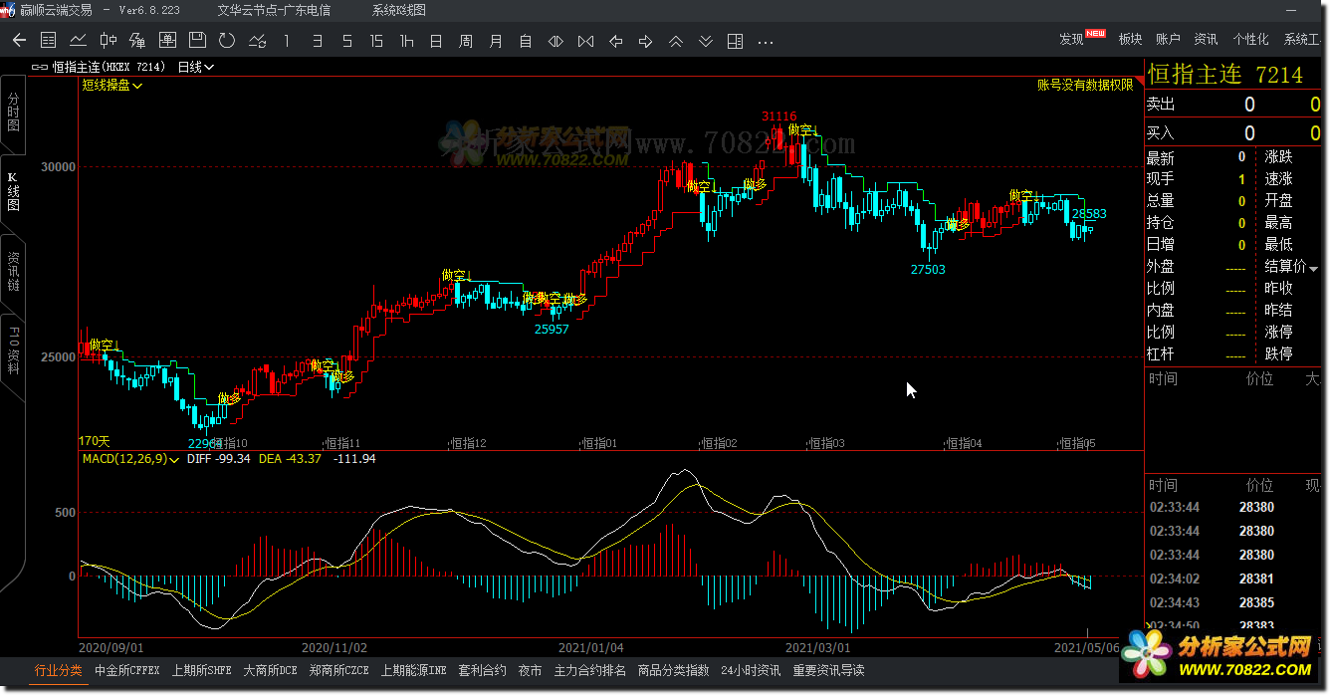Click the 170天 day-count label

coord(95,440)
